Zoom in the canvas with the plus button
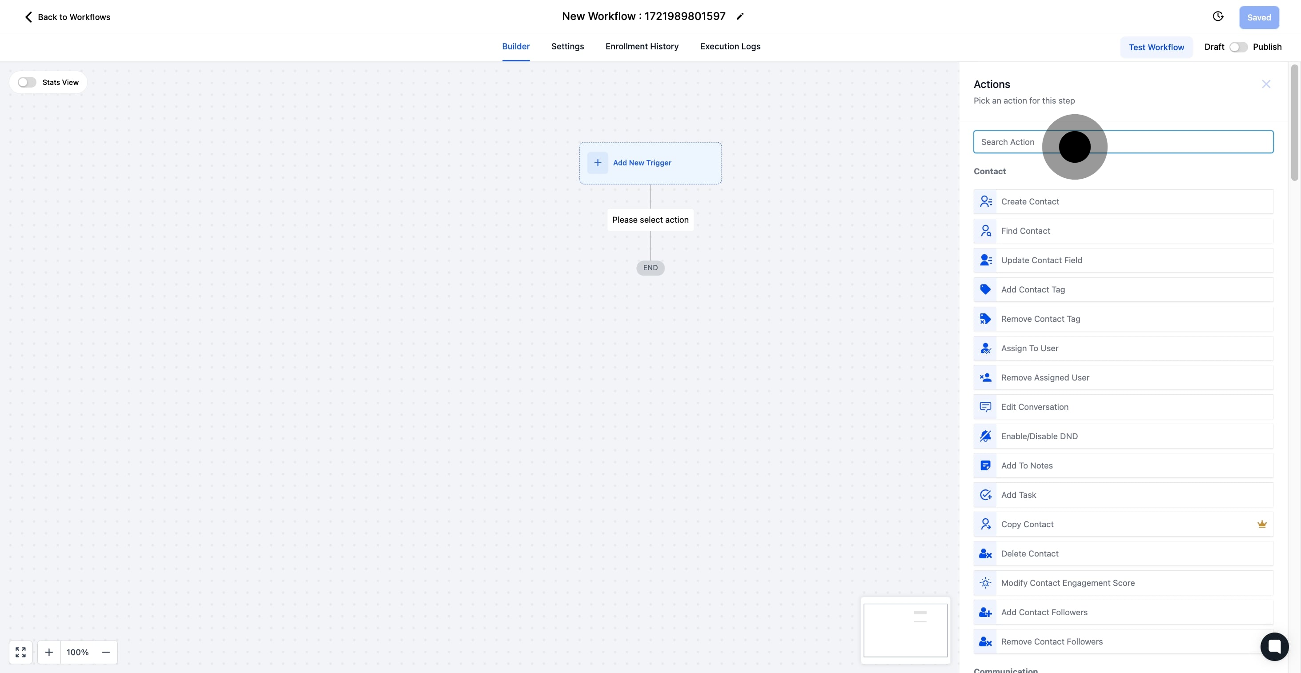The height and width of the screenshot is (673, 1301). [49, 652]
